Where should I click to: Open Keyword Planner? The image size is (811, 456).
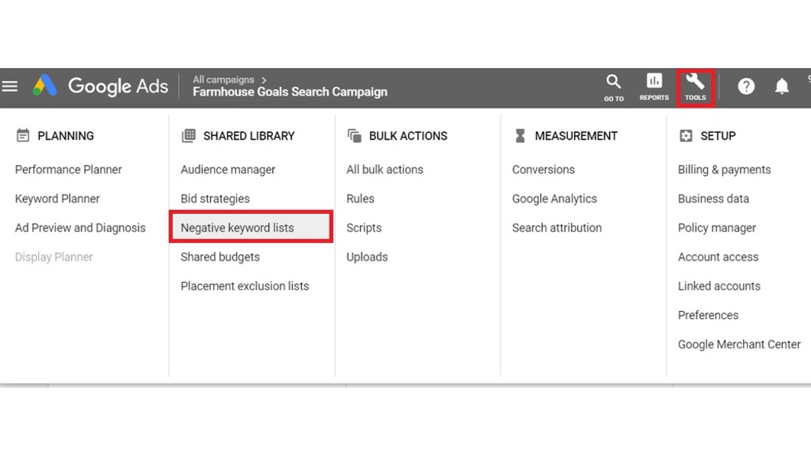[57, 199]
